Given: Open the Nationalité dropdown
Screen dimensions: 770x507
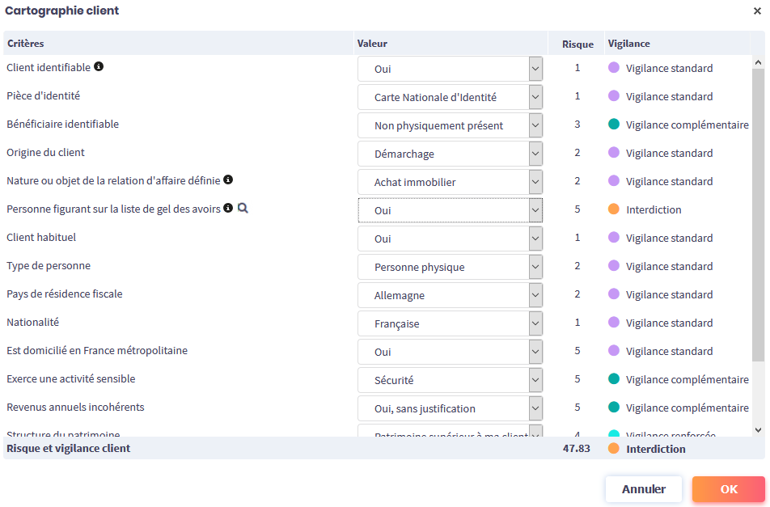Looking at the screenshot, I should (x=450, y=323).
